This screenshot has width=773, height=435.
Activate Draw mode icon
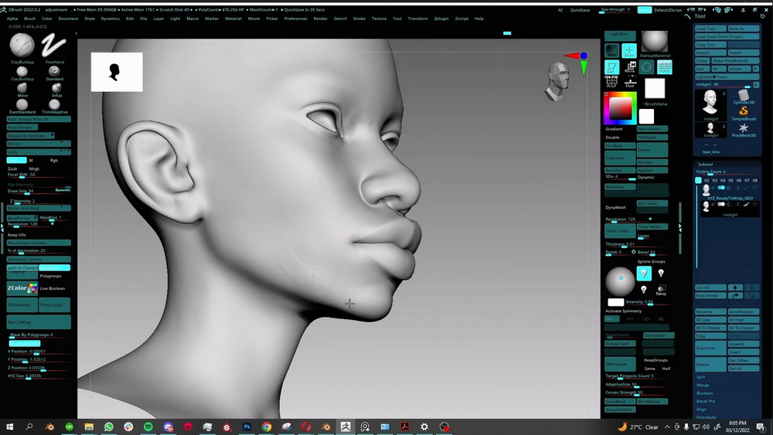628,51
